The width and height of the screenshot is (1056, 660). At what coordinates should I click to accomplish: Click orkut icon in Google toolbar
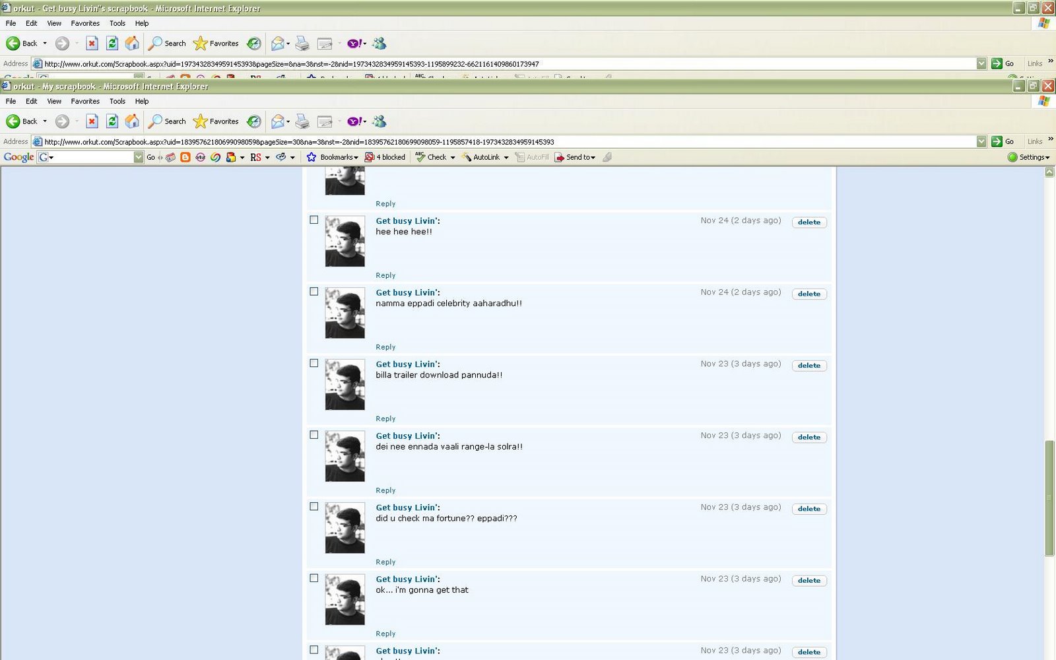200,157
